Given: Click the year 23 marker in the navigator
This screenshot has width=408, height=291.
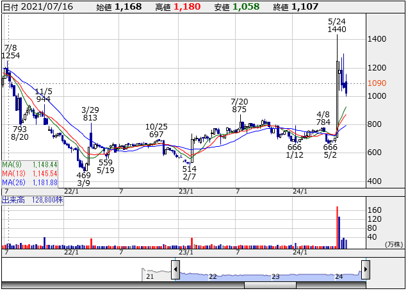Looking at the screenshot, I should (275, 276).
